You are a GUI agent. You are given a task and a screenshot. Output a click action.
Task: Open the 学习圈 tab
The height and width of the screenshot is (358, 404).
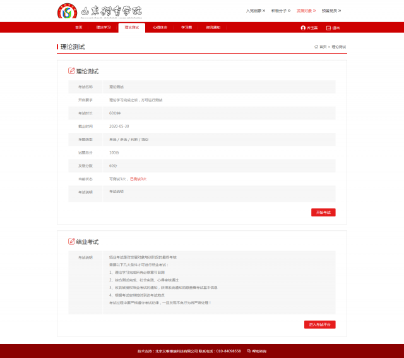pos(186,28)
